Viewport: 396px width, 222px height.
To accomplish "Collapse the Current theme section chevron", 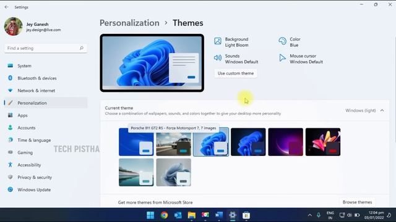I will (382, 110).
